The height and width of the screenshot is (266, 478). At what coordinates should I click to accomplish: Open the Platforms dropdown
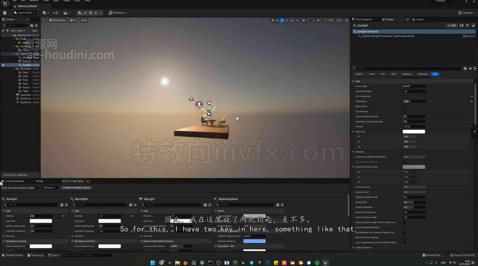tap(118, 13)
